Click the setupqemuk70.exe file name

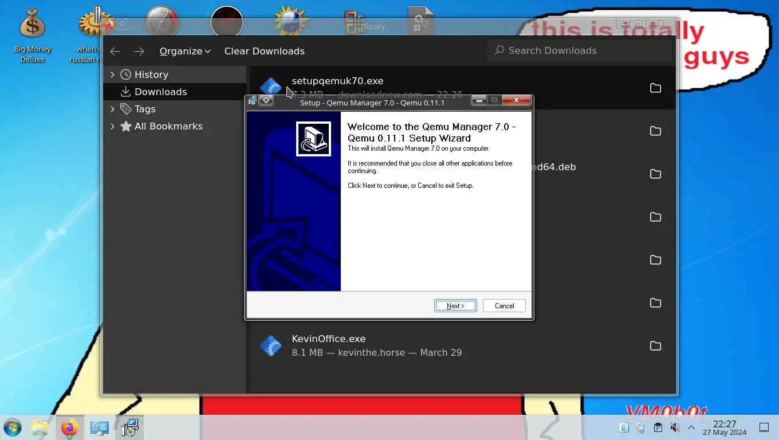[337, 81]
